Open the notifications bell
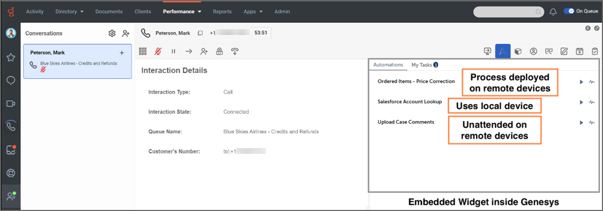 (x=553, y=12)
